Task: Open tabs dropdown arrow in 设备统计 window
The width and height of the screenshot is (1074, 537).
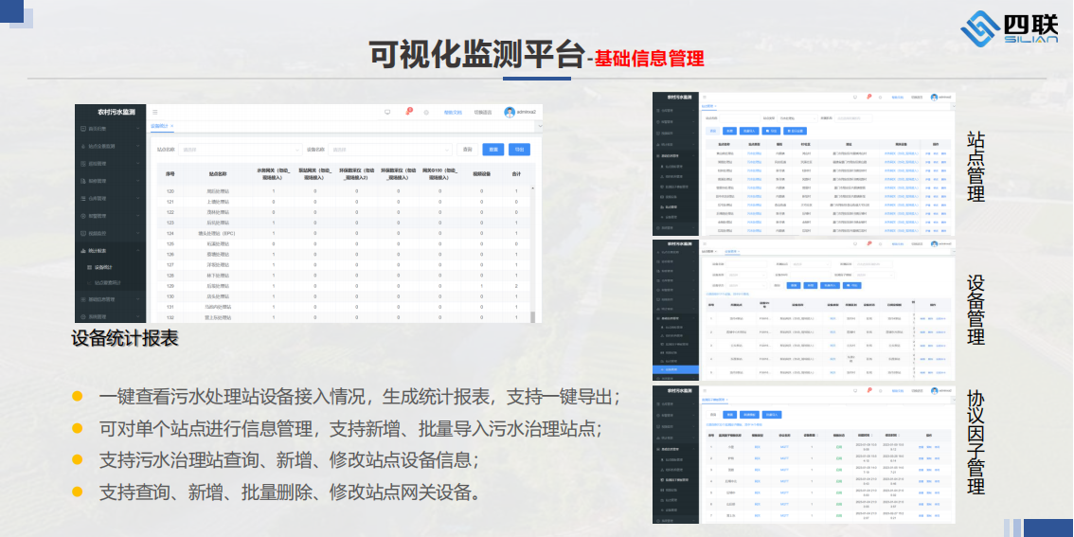Action: tap(539, 127)
